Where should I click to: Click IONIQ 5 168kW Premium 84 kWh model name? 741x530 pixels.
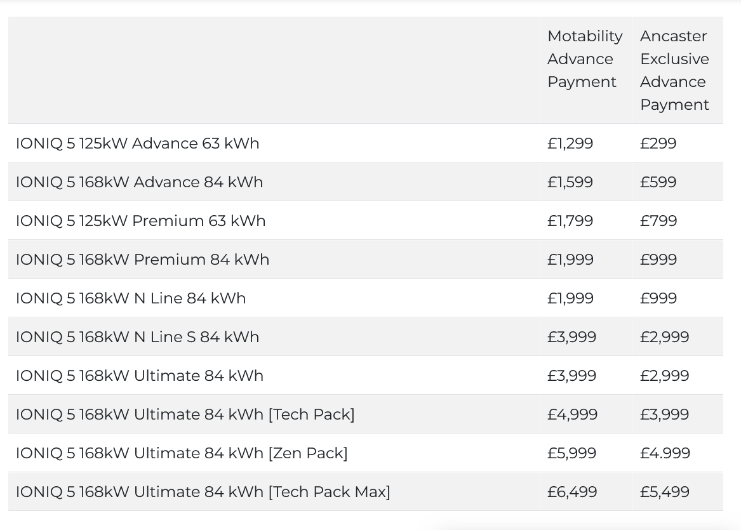click(143, 260)
